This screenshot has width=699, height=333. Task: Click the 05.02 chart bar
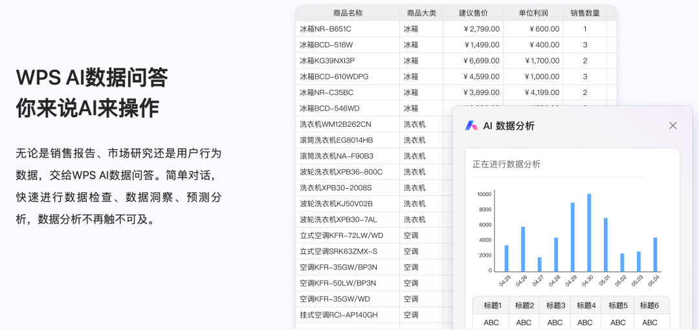pyautogui.click(x=622, y=263)
